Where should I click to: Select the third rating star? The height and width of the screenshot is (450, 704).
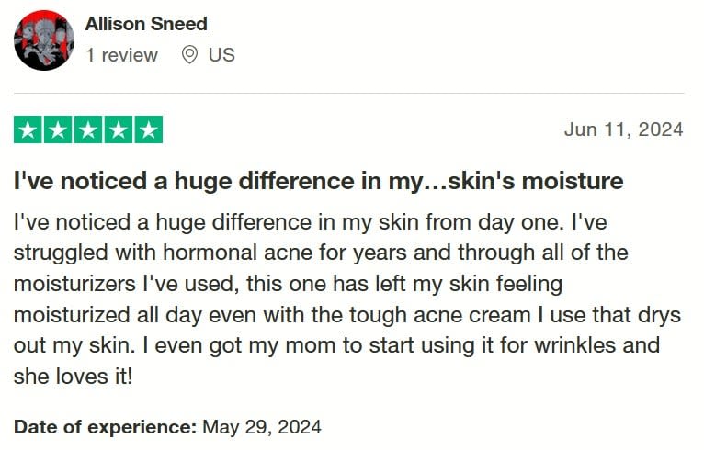[x=88, y=130]
